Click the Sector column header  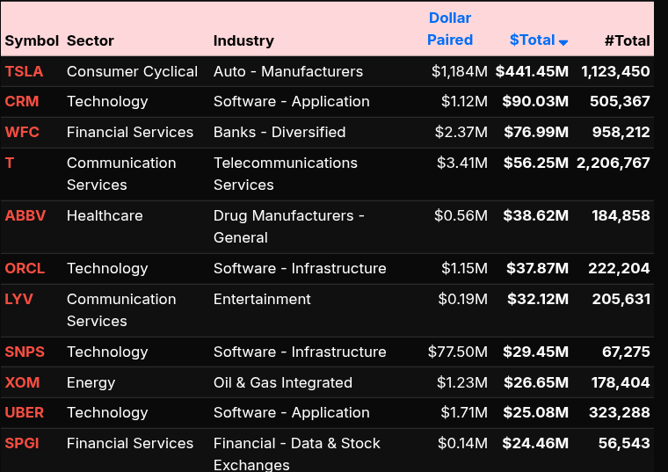[91, 40]
